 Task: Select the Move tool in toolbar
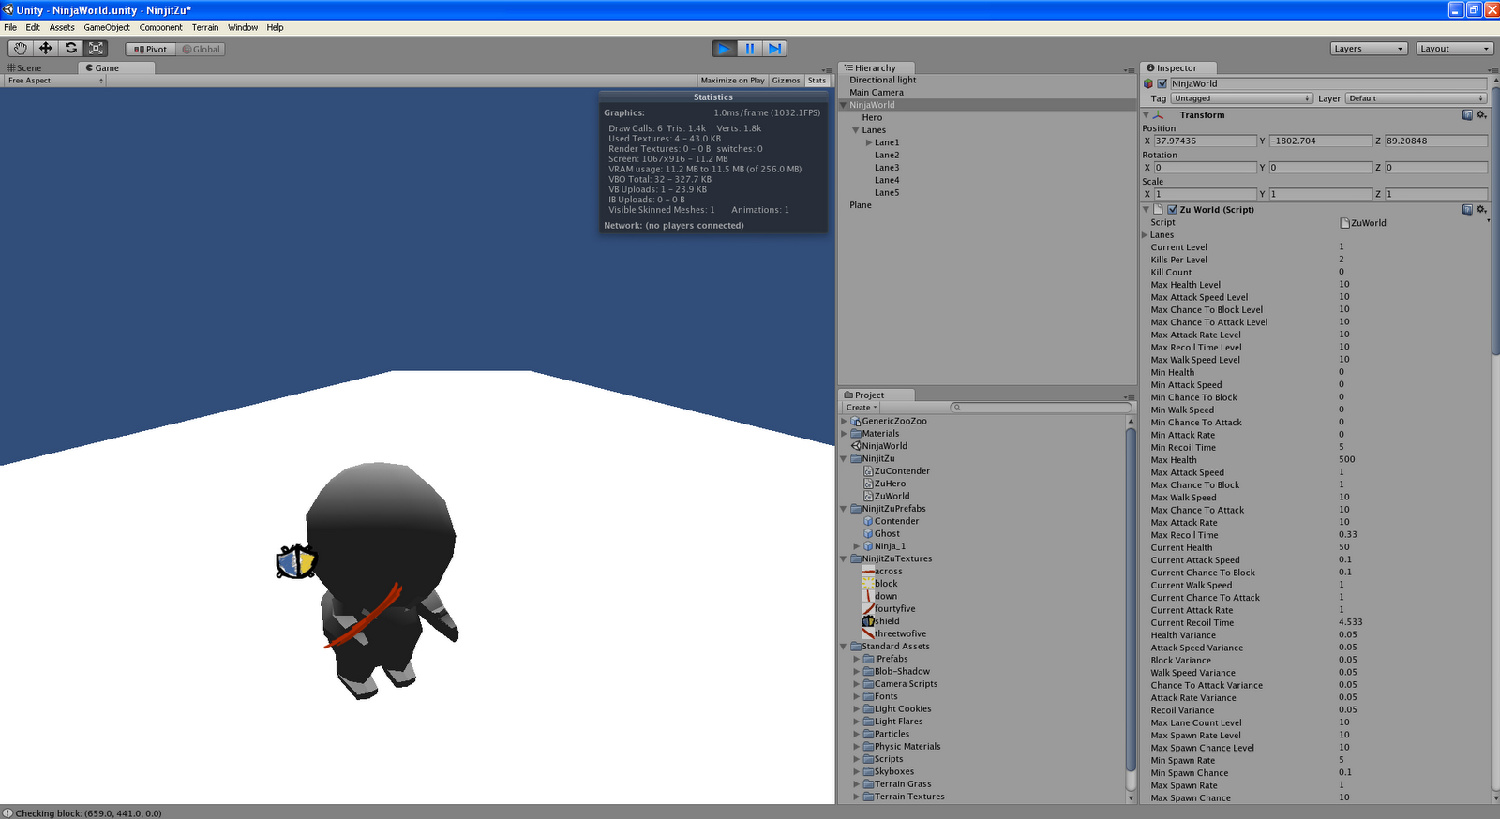tap(46, 49)
